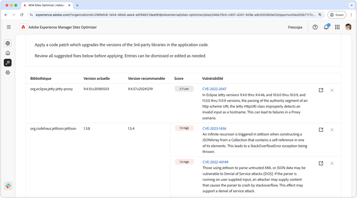
Task: Click the globe icon in sidebar
Action: coord(8,43)
